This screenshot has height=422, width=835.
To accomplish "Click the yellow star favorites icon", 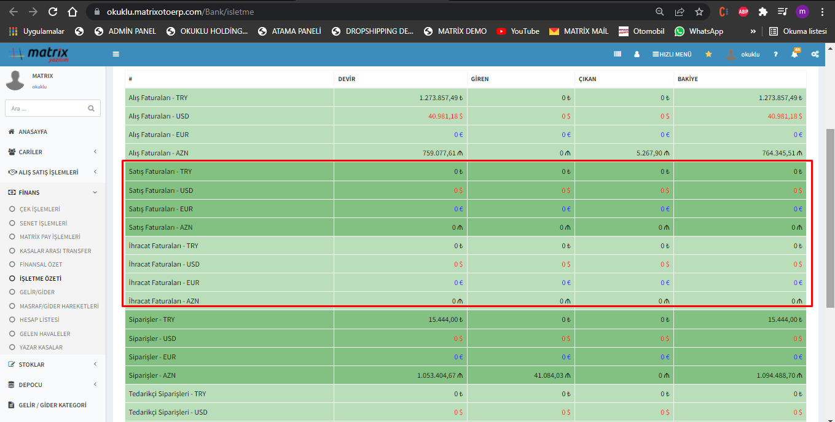I will coord(708,54).
